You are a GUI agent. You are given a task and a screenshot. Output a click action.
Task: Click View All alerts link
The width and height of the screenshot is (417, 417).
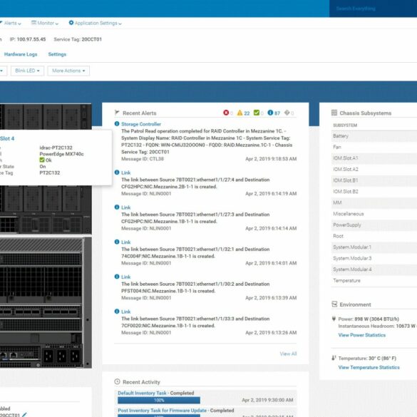click(288, 354)
